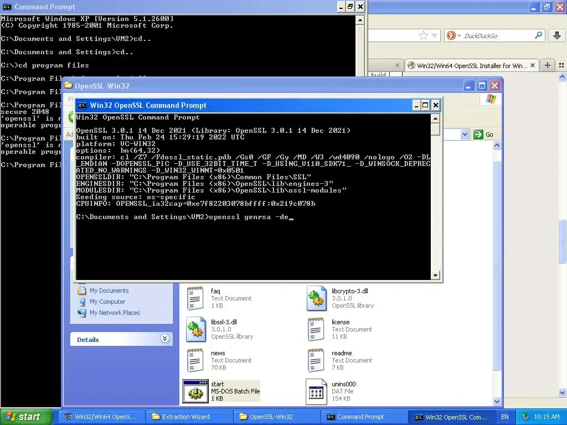567x425 pixels.
Task: Click the Windows flag logo in Explorer
Action: 491,99
